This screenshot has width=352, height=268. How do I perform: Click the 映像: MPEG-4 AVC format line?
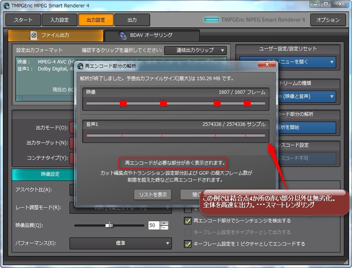click(x=46, y=62)
